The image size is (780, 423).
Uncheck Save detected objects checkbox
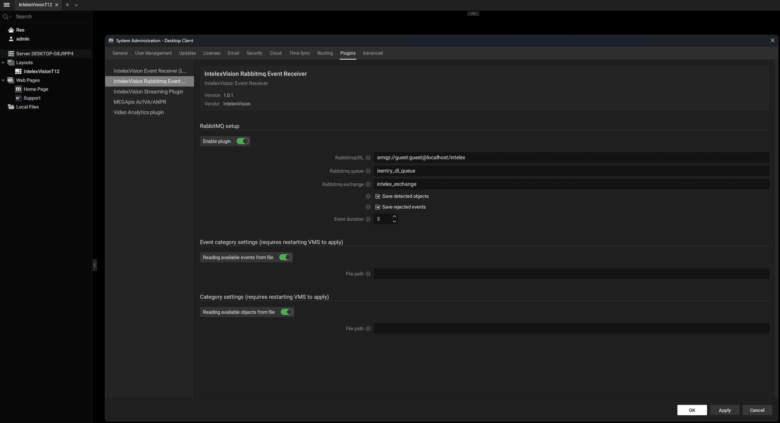[378, 196]
